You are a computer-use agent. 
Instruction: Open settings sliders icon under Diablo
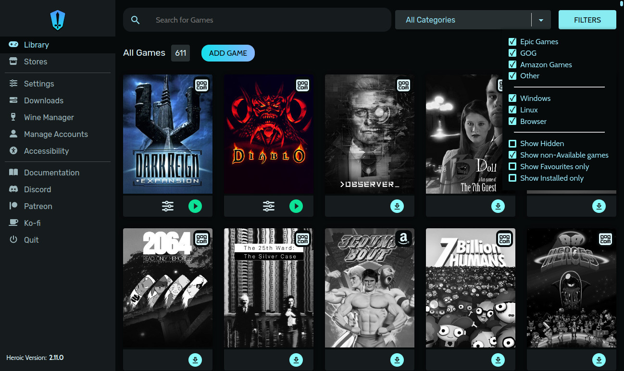click(x=269, y=206)
